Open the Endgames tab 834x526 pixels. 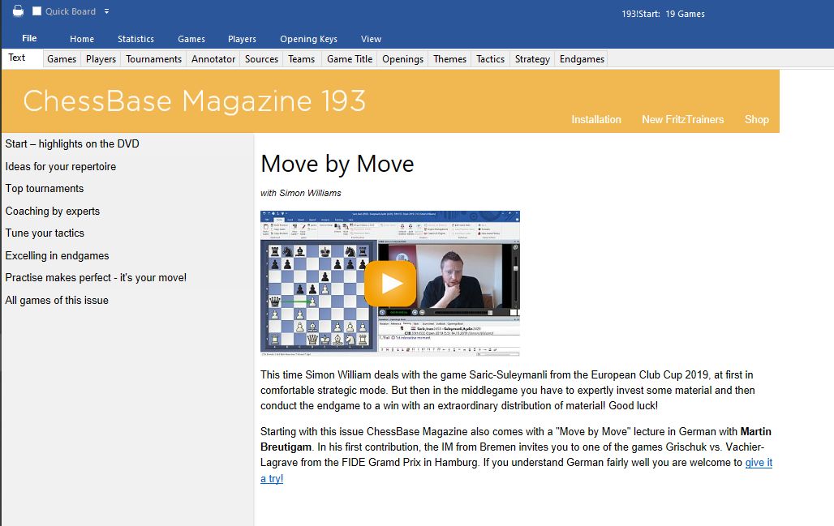[x=582, y=59]
